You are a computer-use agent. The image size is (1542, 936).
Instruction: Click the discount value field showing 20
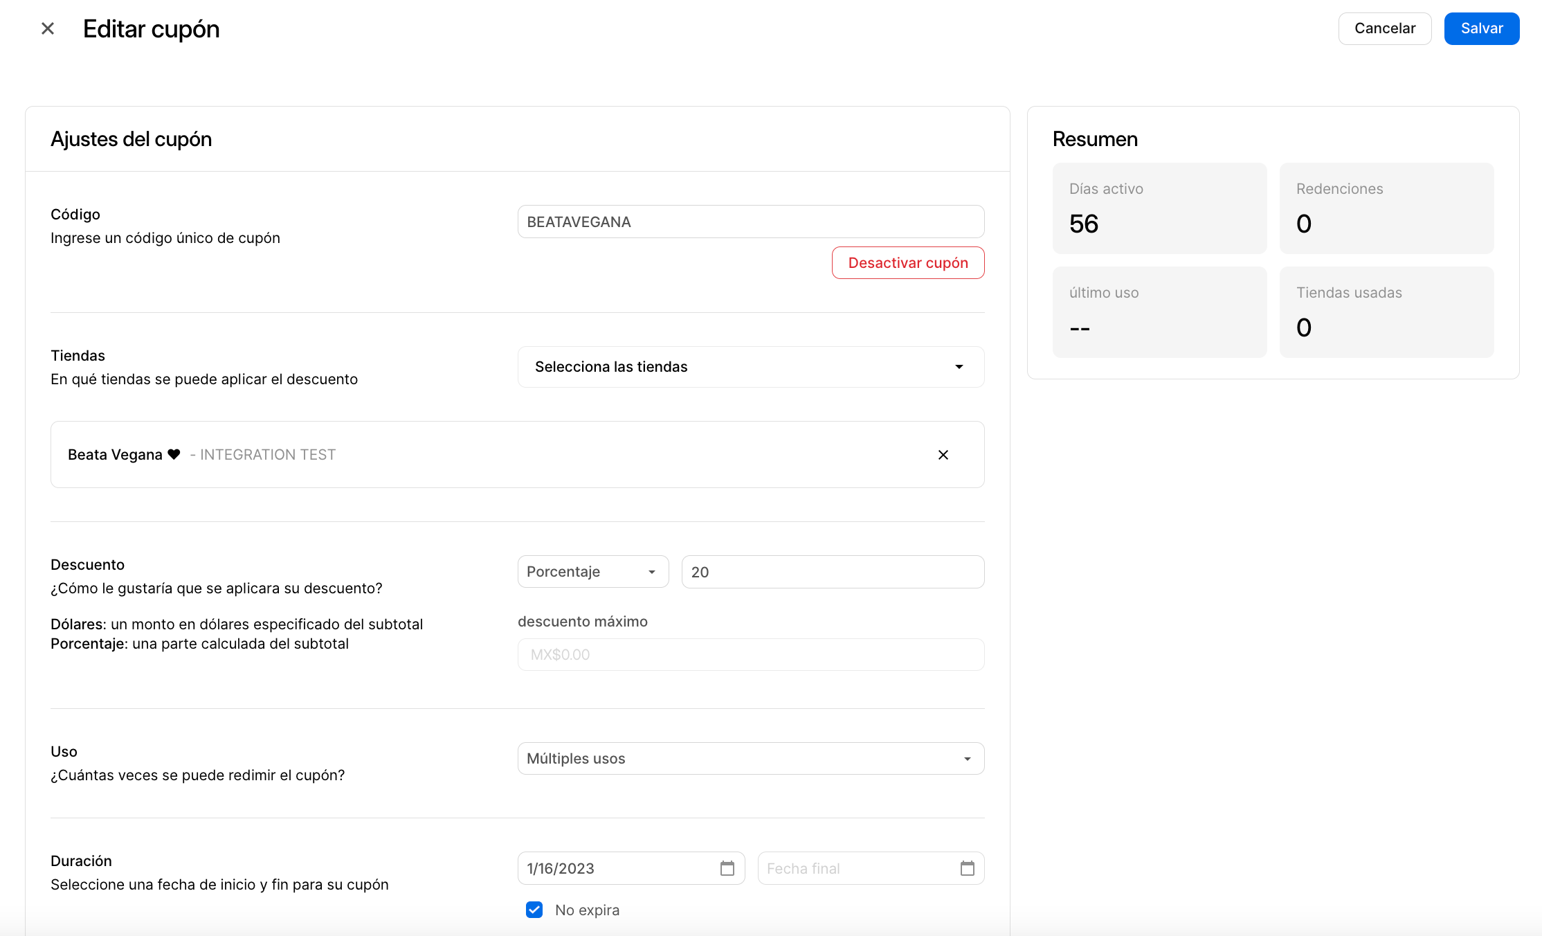(x=832, y=571)
